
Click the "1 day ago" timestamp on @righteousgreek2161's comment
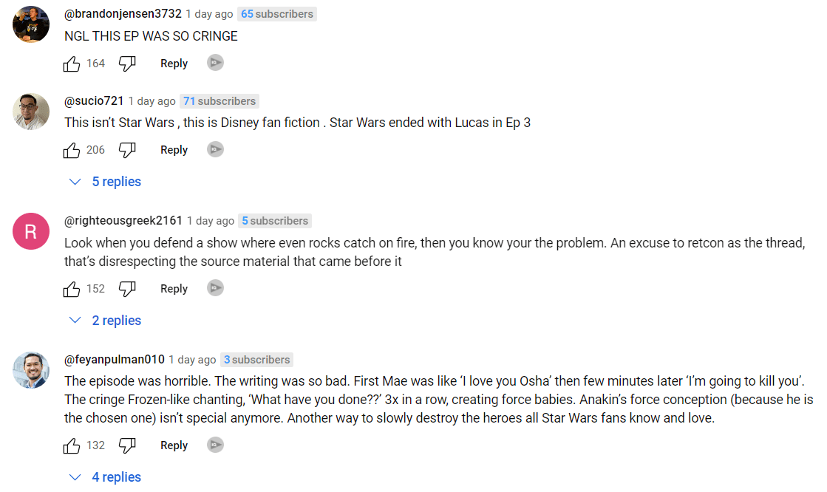(211, 221)
